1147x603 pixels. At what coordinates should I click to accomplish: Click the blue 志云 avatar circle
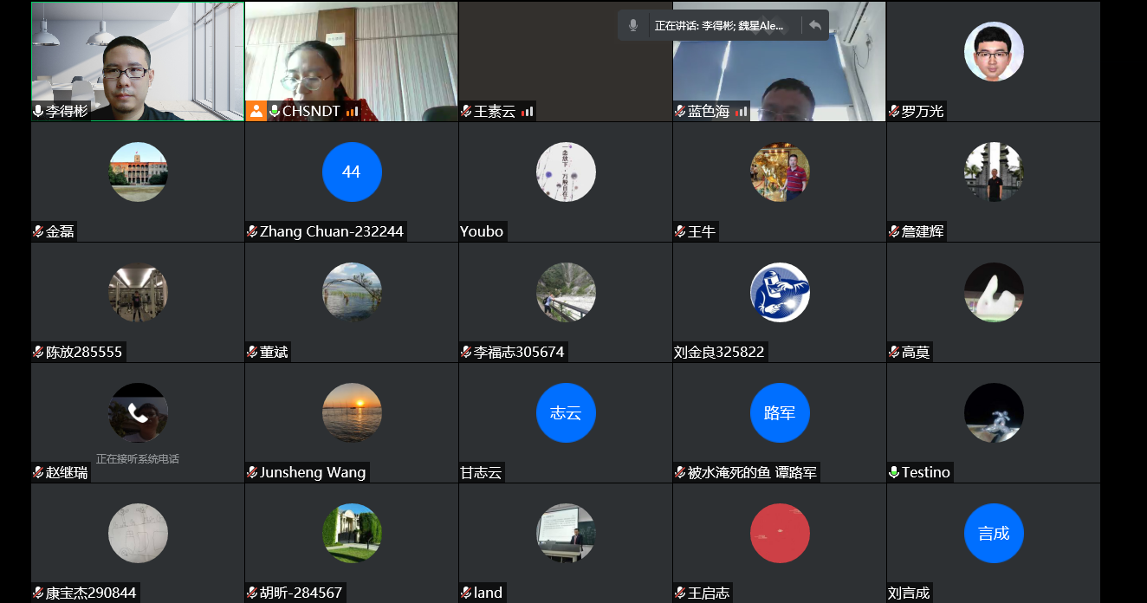click(x=566, y=412)
